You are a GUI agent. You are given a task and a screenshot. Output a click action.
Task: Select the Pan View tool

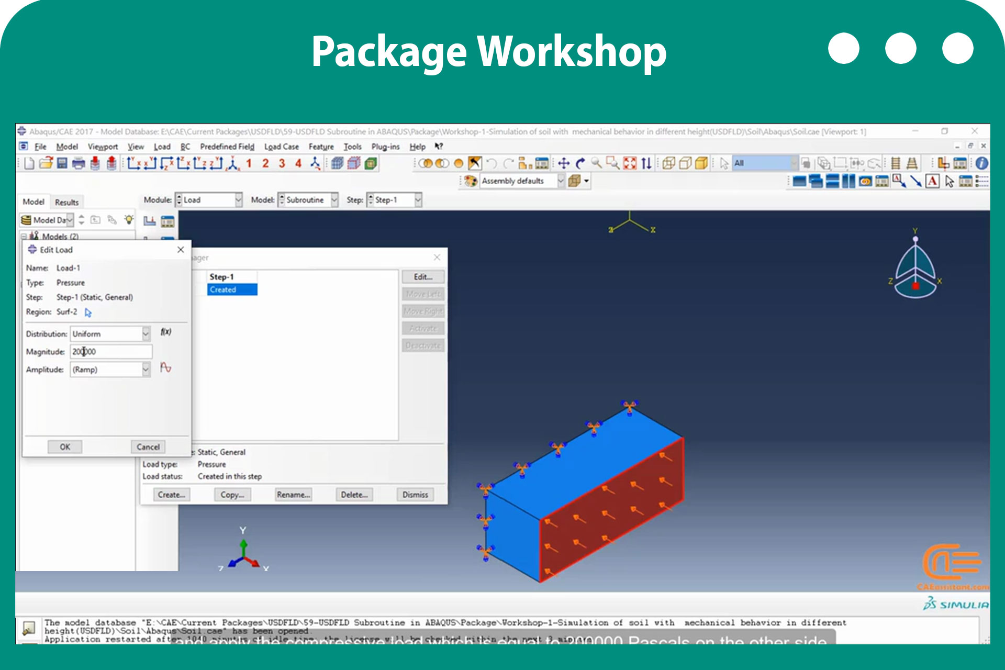(564, 163)
